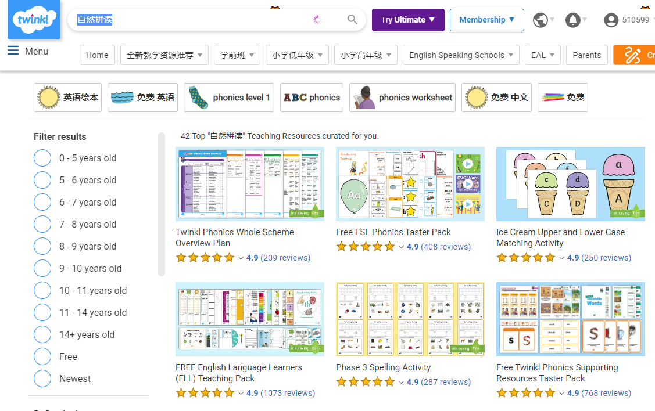The image size is (655, 411).
Task: Open thumbnail of Phonics Supporting Resources Taster Pack
Action: click(x=571, y=319)
